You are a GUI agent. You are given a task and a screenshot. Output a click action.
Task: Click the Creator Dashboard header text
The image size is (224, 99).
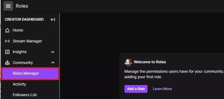coord(24,19)
